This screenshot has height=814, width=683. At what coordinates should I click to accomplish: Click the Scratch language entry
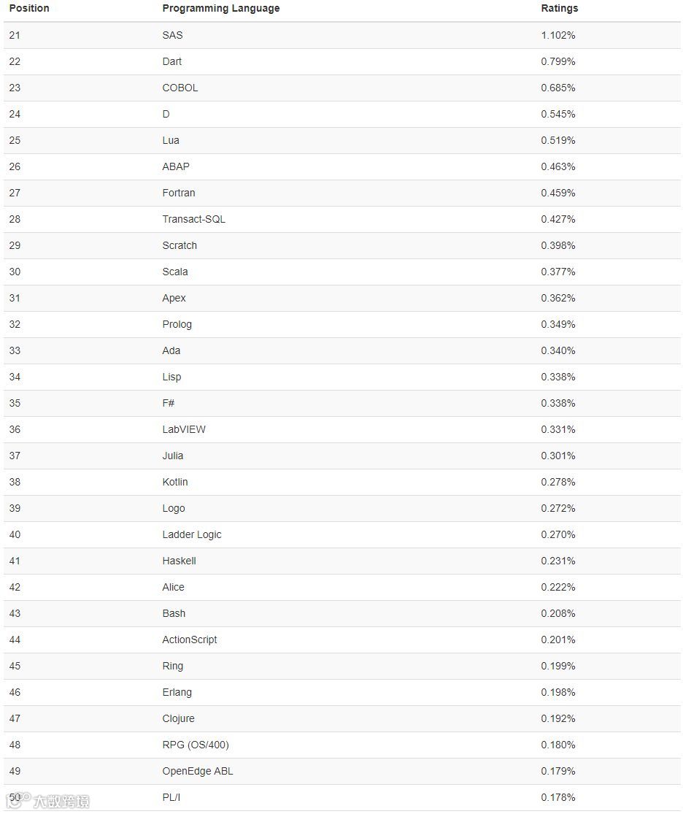point(180,245)
